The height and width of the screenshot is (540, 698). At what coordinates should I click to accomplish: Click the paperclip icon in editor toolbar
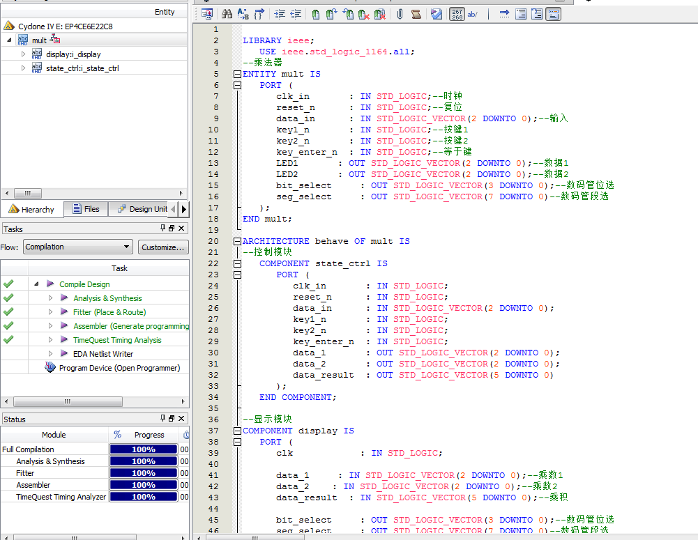(x=400, y=14)
